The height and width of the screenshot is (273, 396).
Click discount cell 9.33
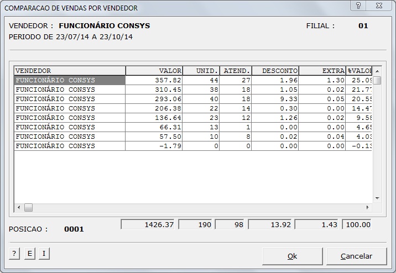275,99
